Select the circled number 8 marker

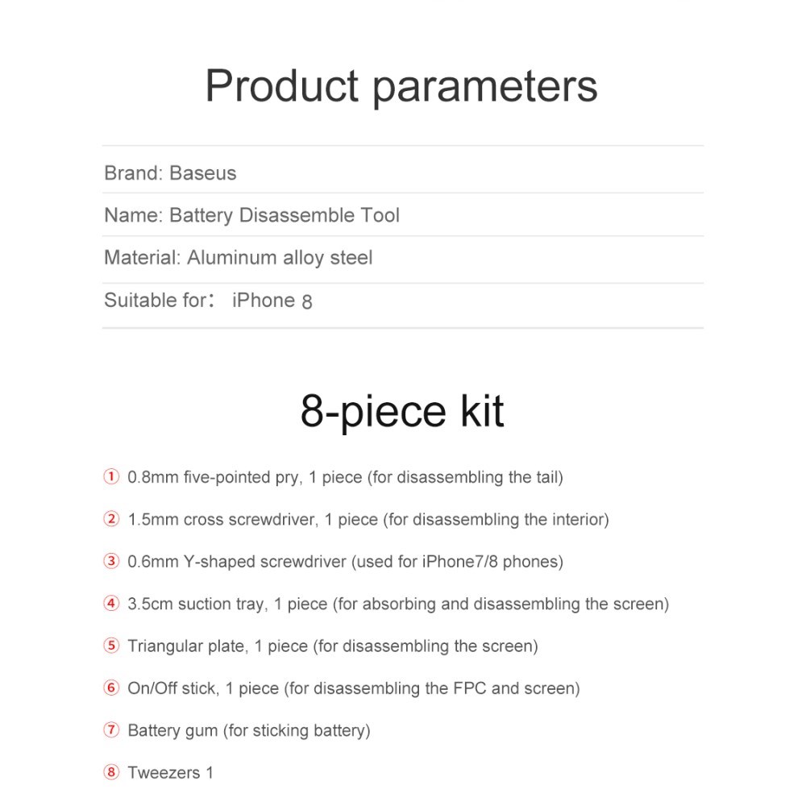111,773
